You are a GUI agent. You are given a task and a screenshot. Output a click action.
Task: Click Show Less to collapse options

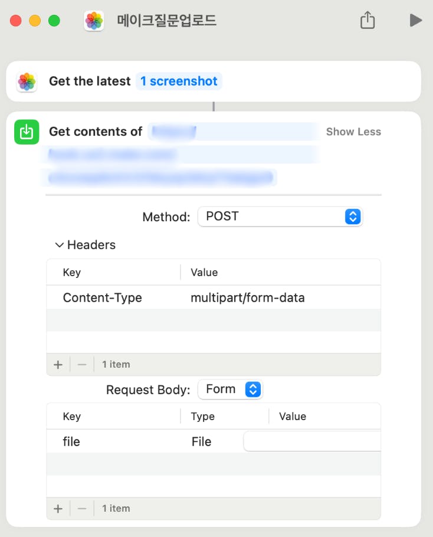353,132
